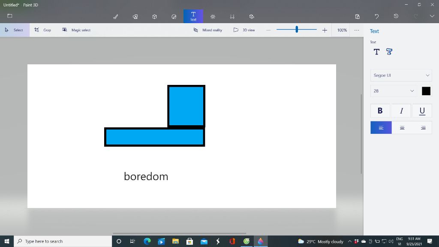Image resolution: width=439 pixels, height=247 pixels.
Task: Click the upper blue square shape
Action: tap(186, 106)
